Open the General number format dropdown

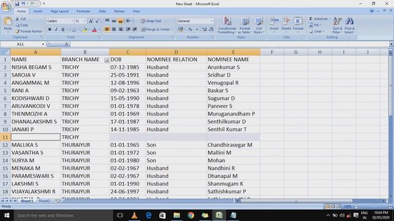pos(212,21)
